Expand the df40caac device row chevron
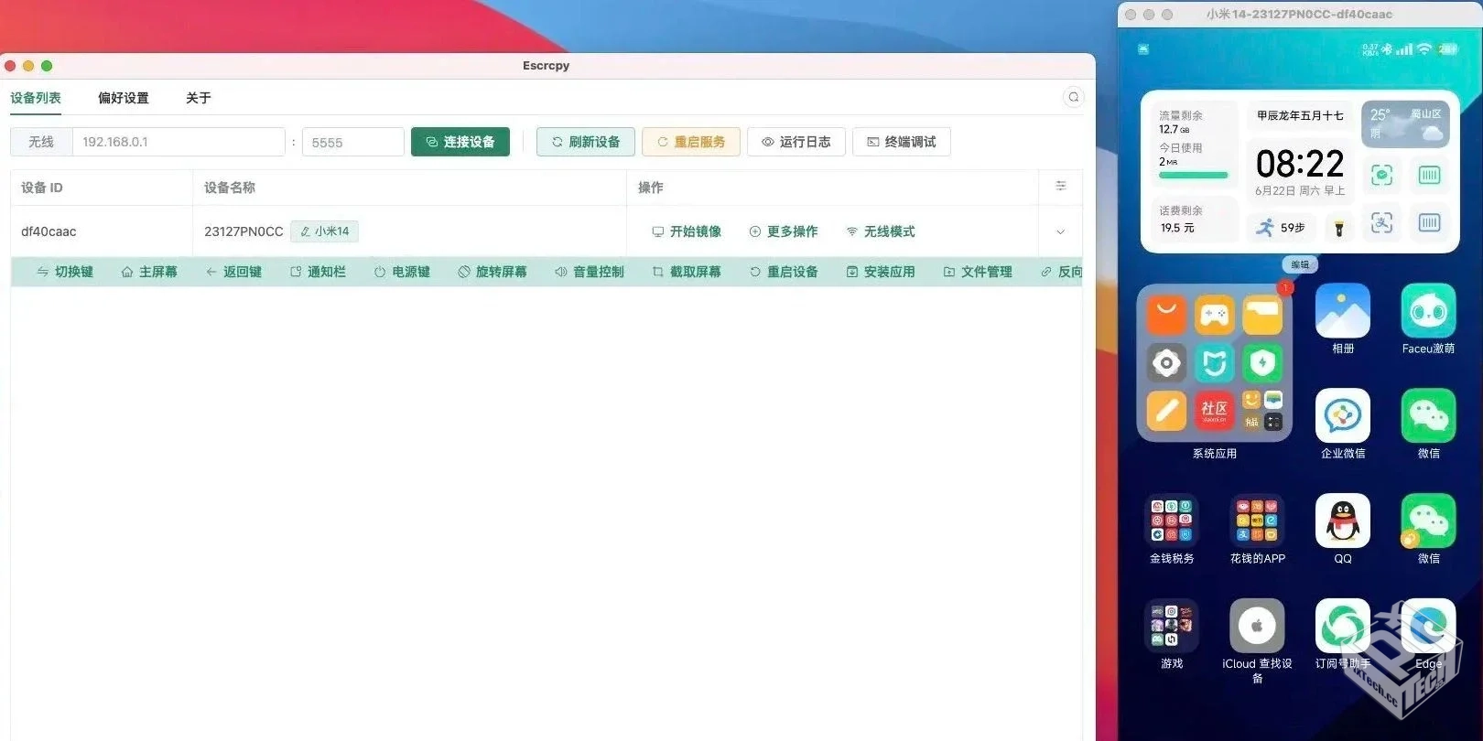Screen dimensions: 1483x741 tap(1061, 231)
